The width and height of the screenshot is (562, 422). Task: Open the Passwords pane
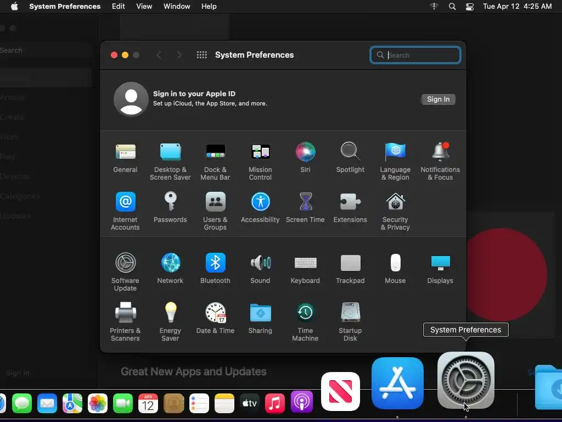click(170, 208)
